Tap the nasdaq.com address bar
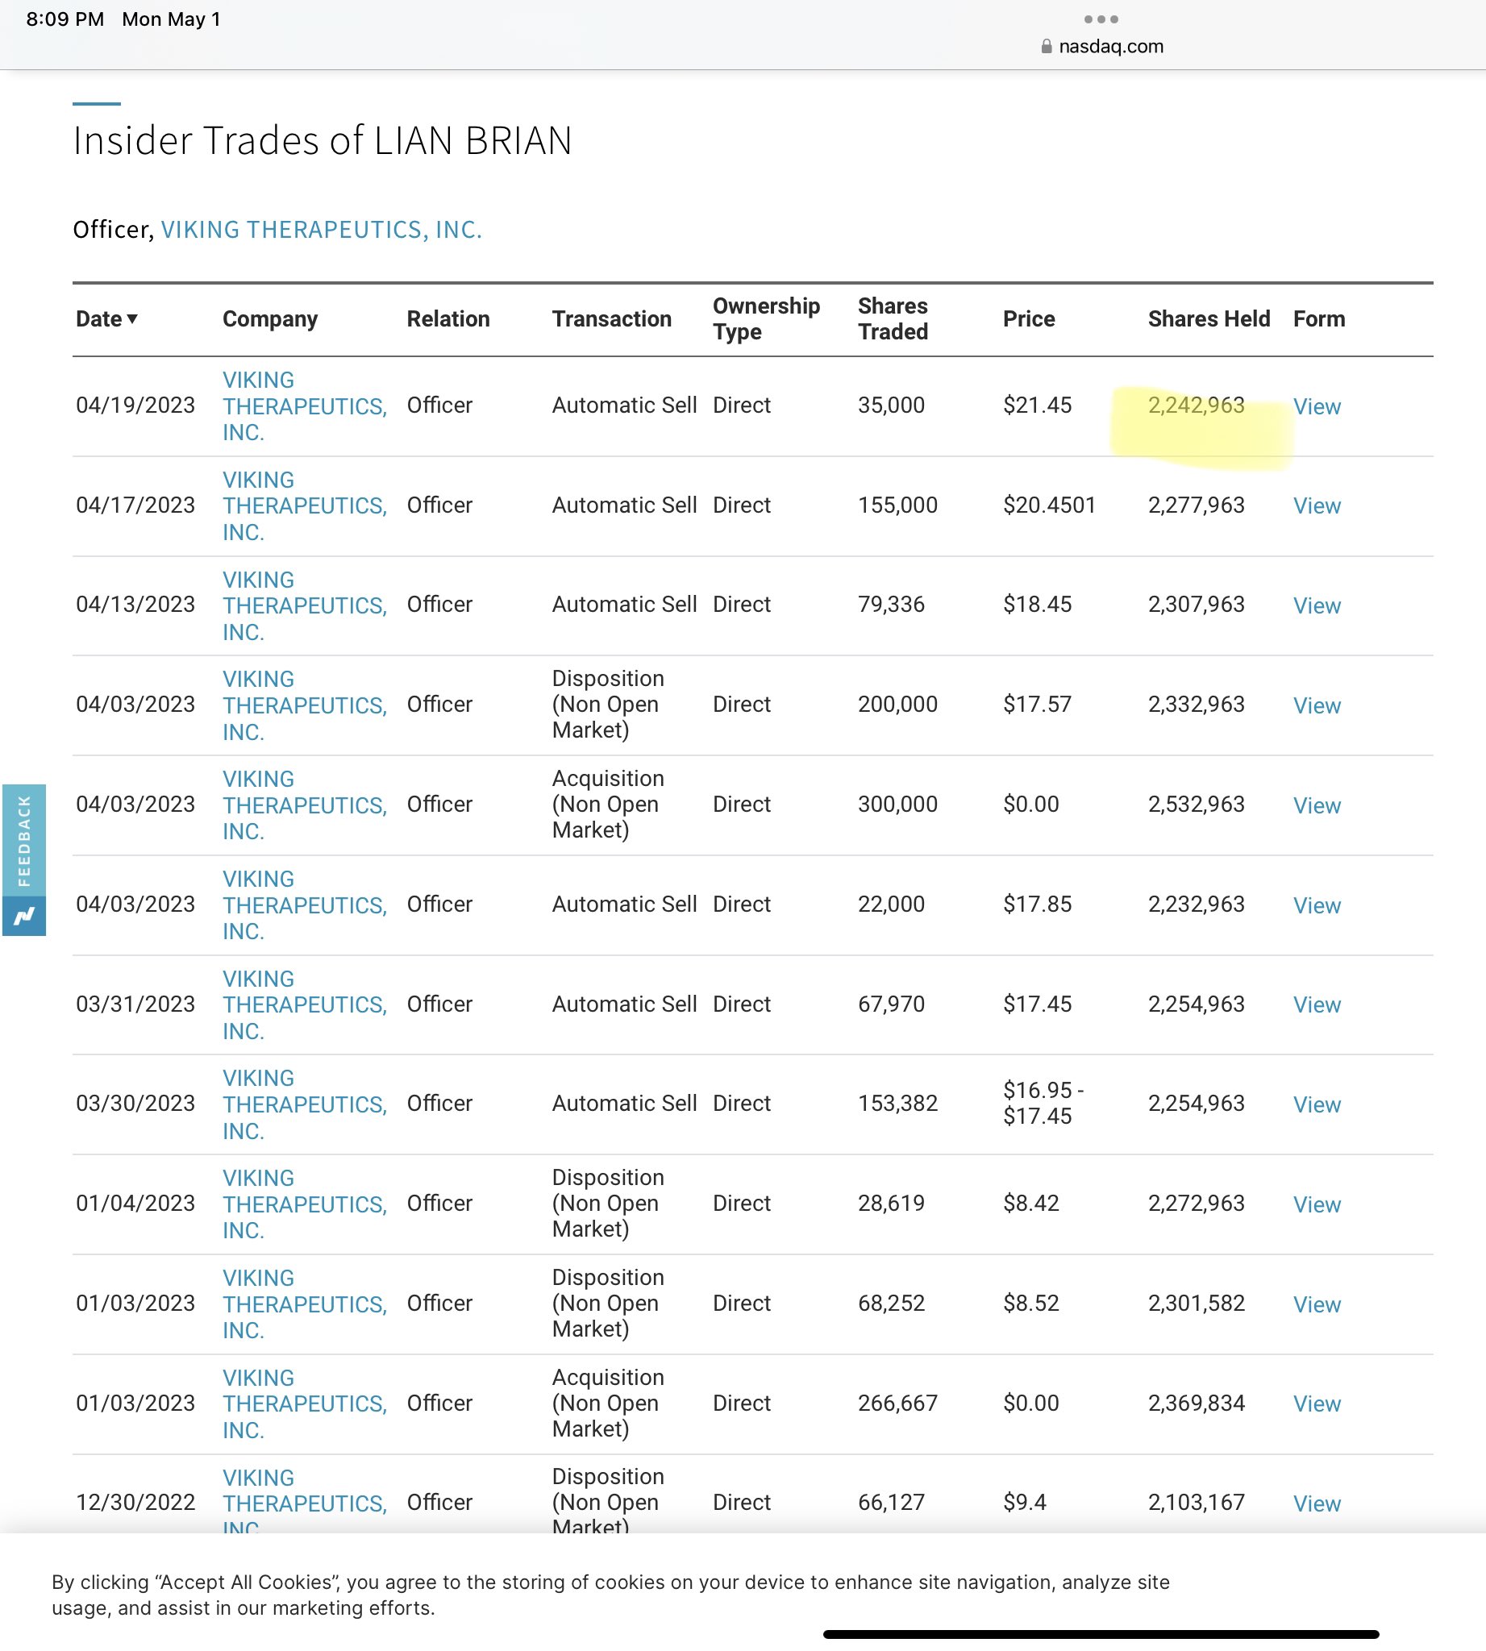This screenshot has width=1486, height=1651. [x=1101, y=47]
